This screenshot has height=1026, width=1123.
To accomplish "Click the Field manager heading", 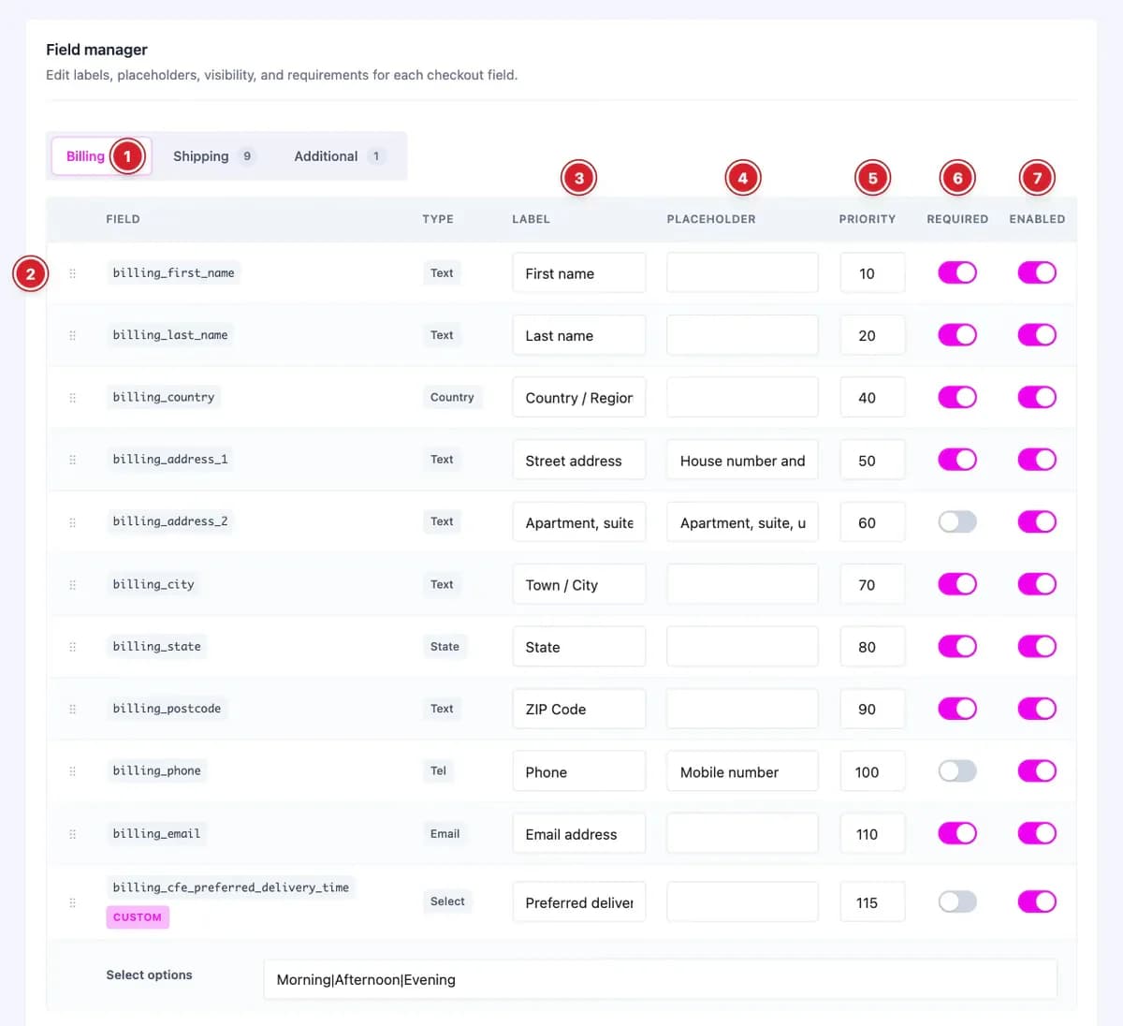I will (96, 50).
